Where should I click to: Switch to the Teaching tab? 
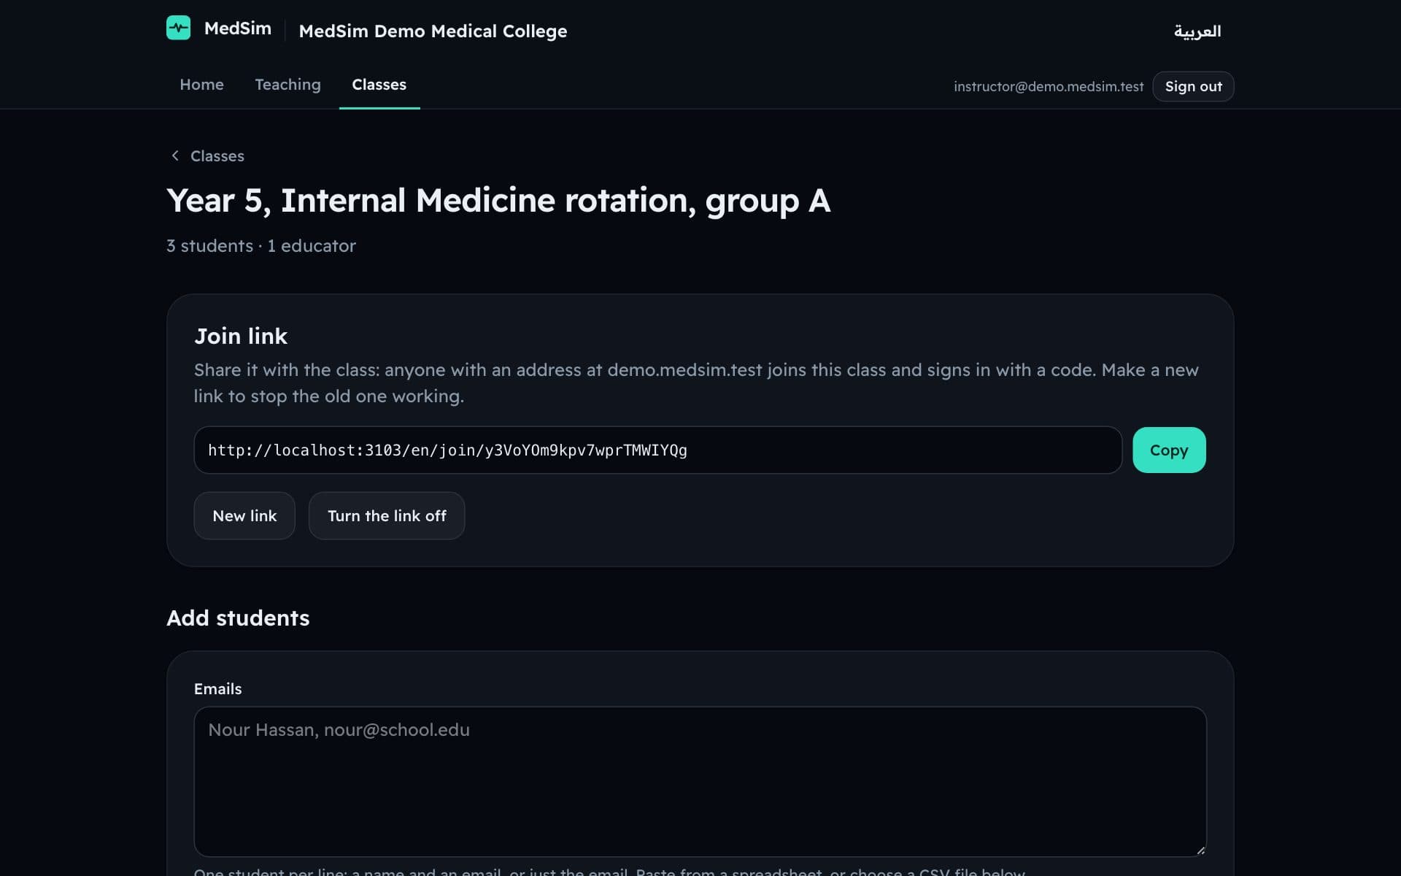[287, 85]
